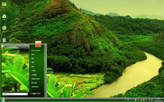This screenshot has height=102, width=164.
Task: Open the Administrator folder desktop icon
Action: click(x=4, y=5)
